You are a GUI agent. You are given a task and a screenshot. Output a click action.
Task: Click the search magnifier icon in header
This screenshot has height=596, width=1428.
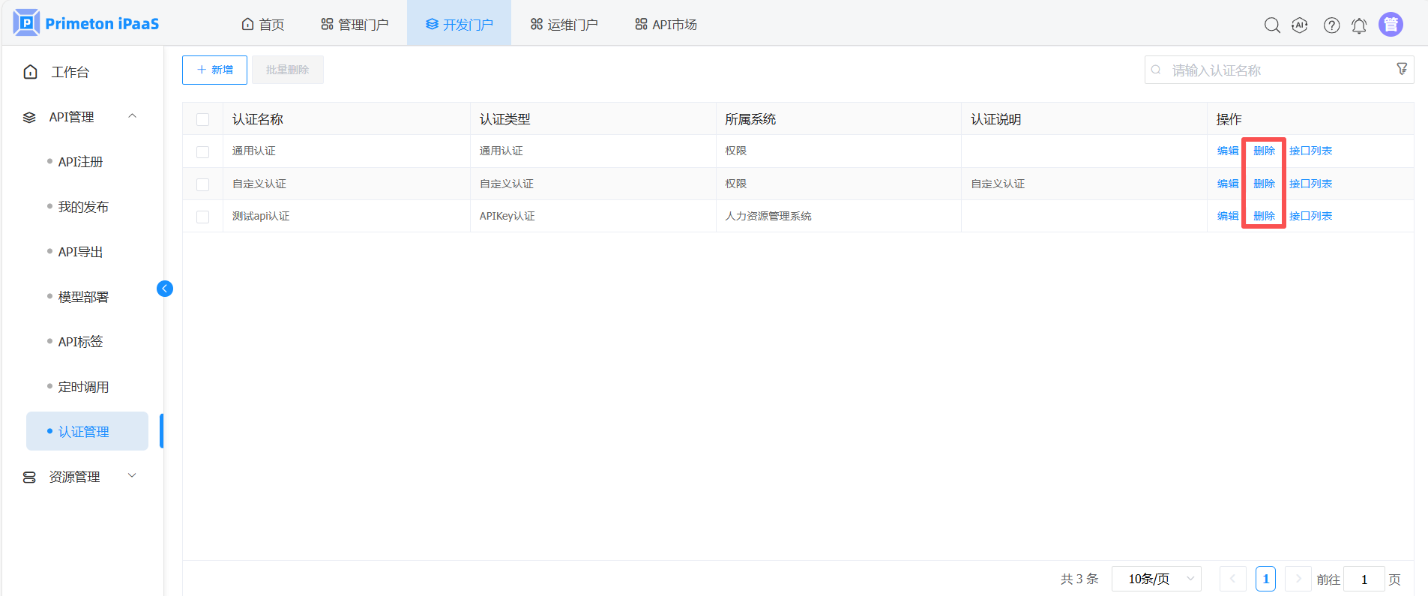(1271, 25)
